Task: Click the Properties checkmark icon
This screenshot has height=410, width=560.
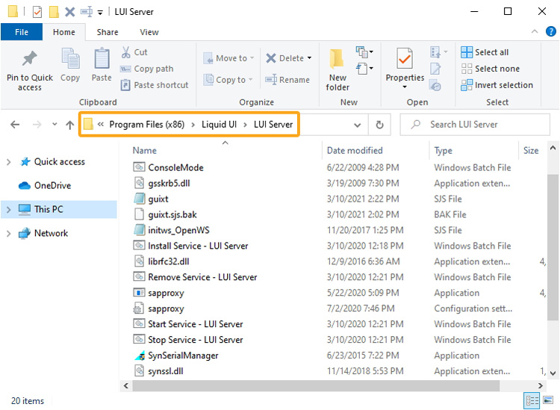Action: click(x=405, y=58)
